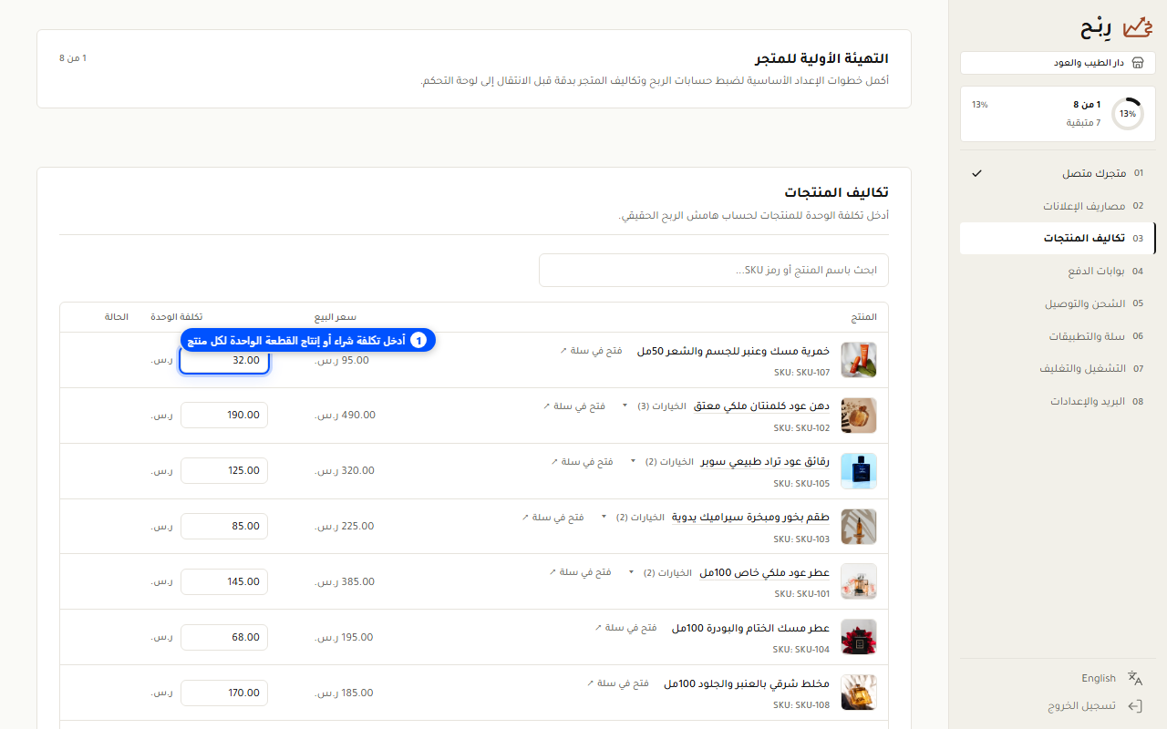Edit unit cost 170.00 for SKU-108
This screenshot has height=729, width=1167.
224,693
